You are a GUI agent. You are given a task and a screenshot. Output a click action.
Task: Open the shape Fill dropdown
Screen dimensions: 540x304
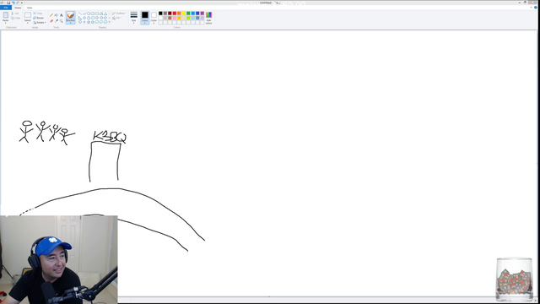pyautogui.click(x=116, y=18)
